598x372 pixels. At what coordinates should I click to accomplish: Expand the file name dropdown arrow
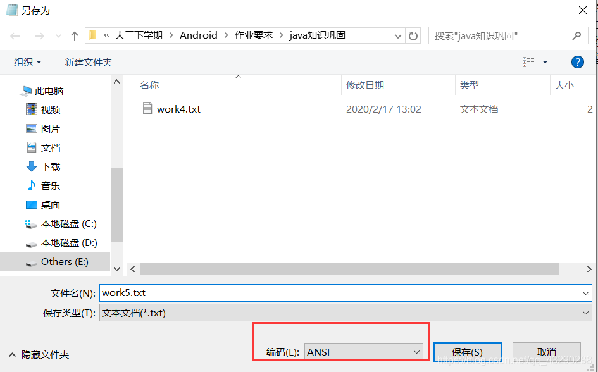tap(585, 293)
